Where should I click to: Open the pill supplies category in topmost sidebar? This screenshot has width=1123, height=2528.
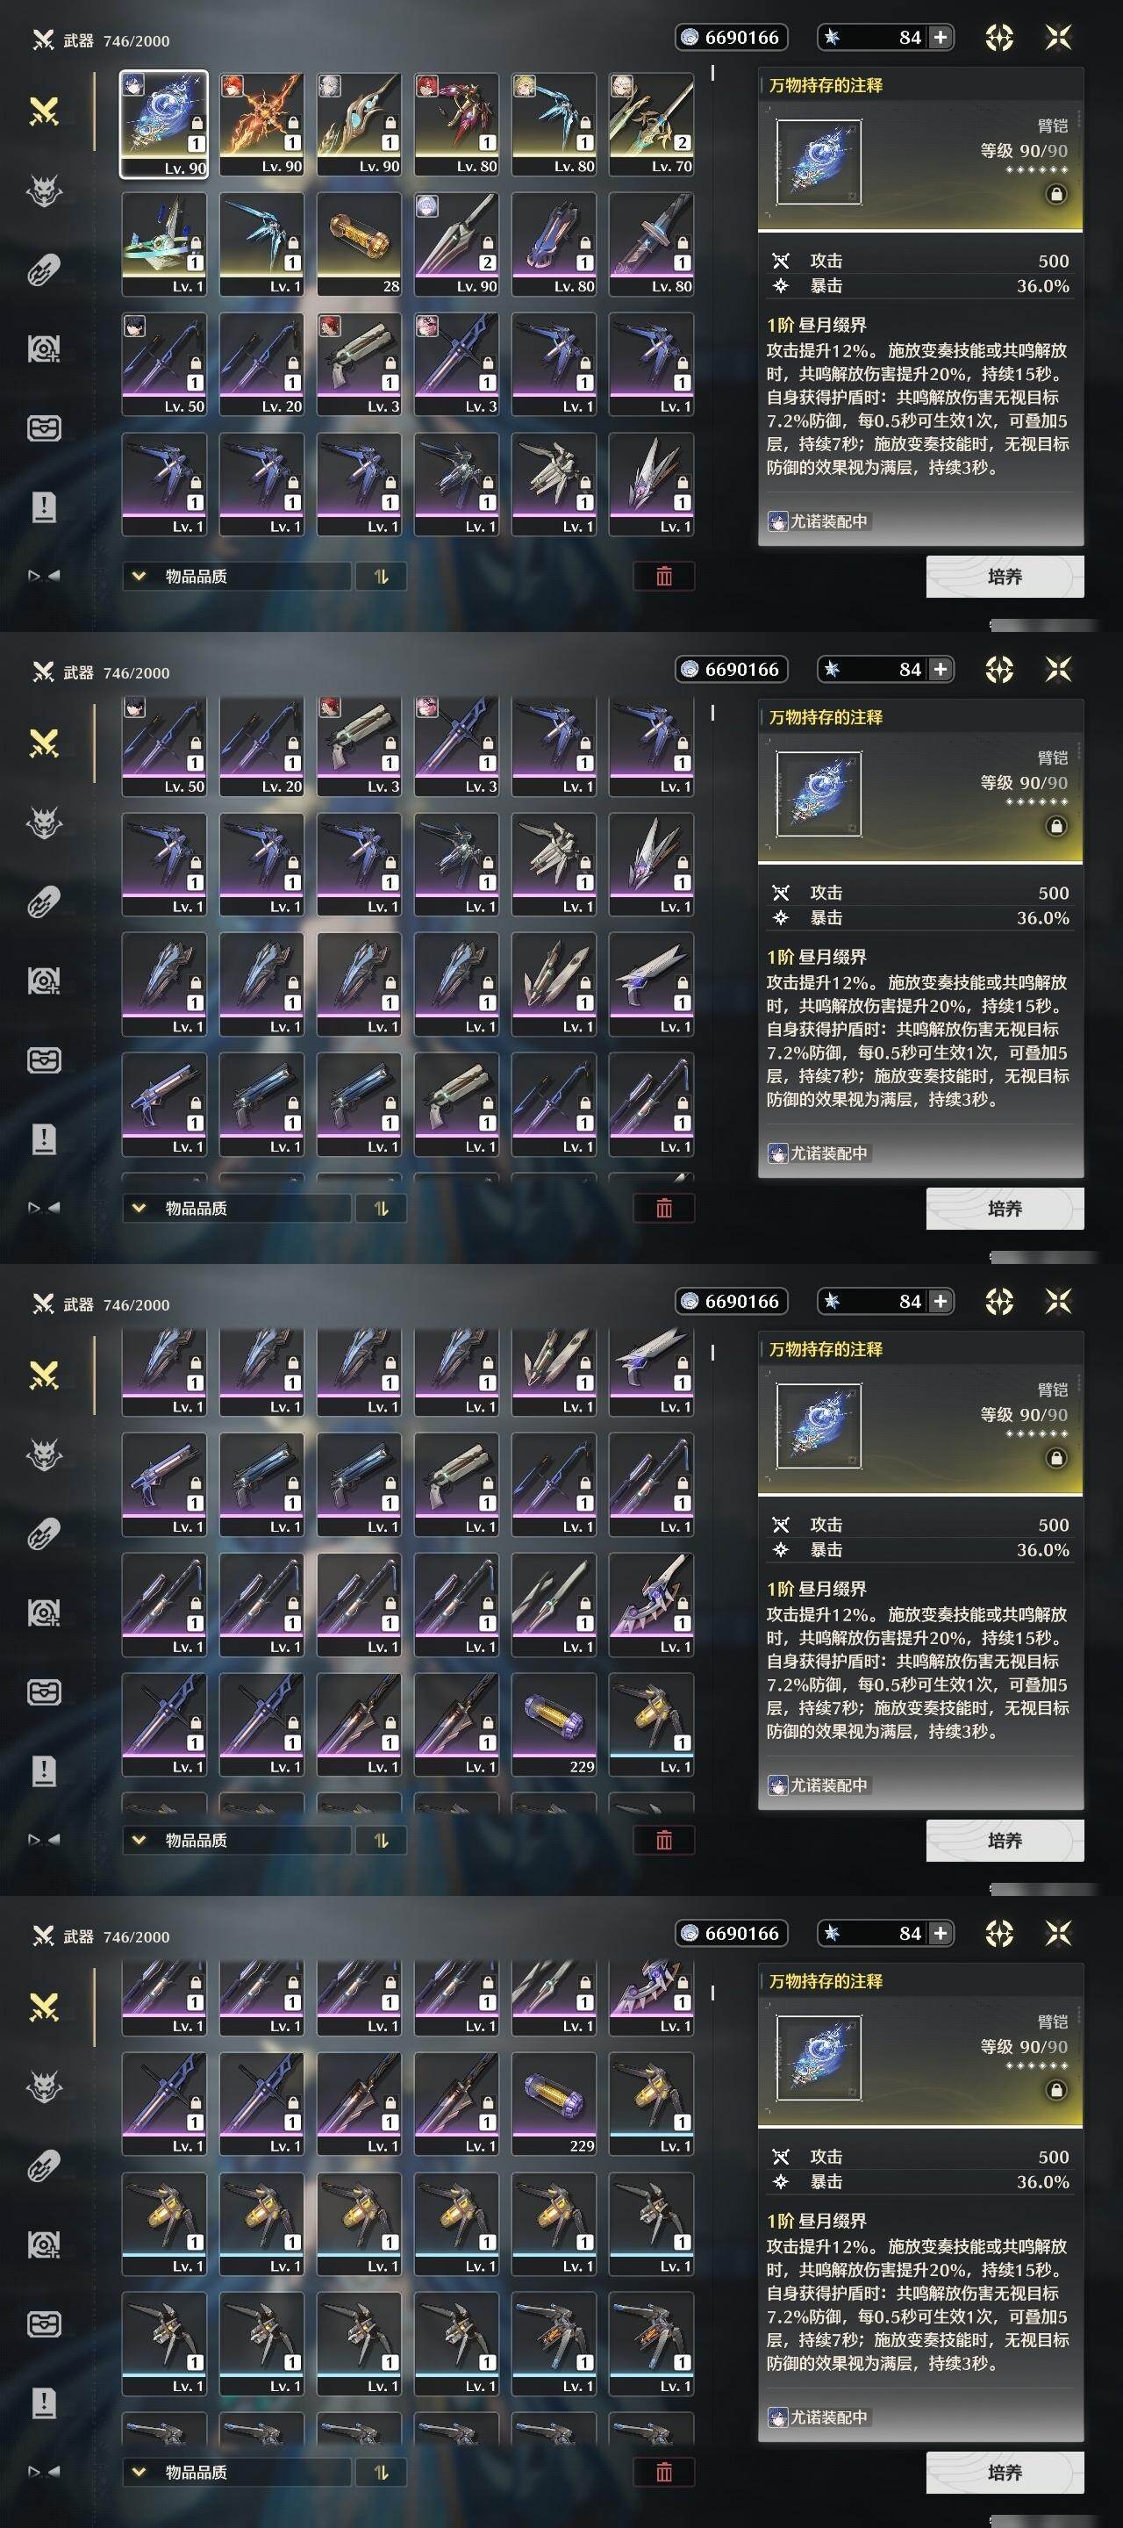[43, 269]
